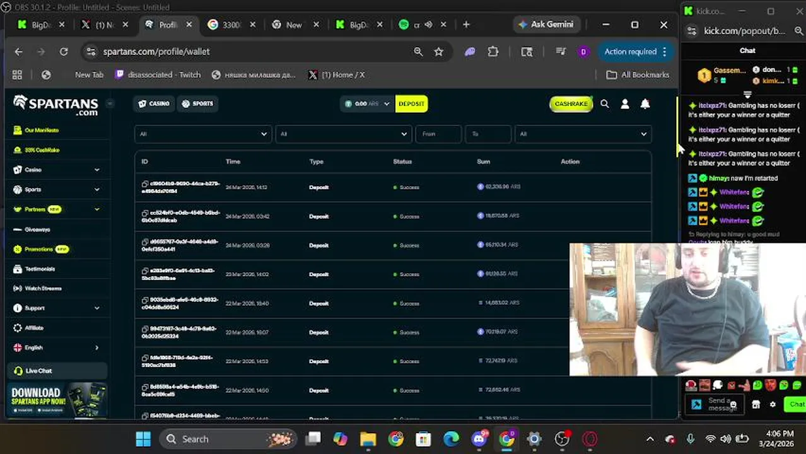
Task: Switch to the X (1) browser tab
Action: [103, 25]
